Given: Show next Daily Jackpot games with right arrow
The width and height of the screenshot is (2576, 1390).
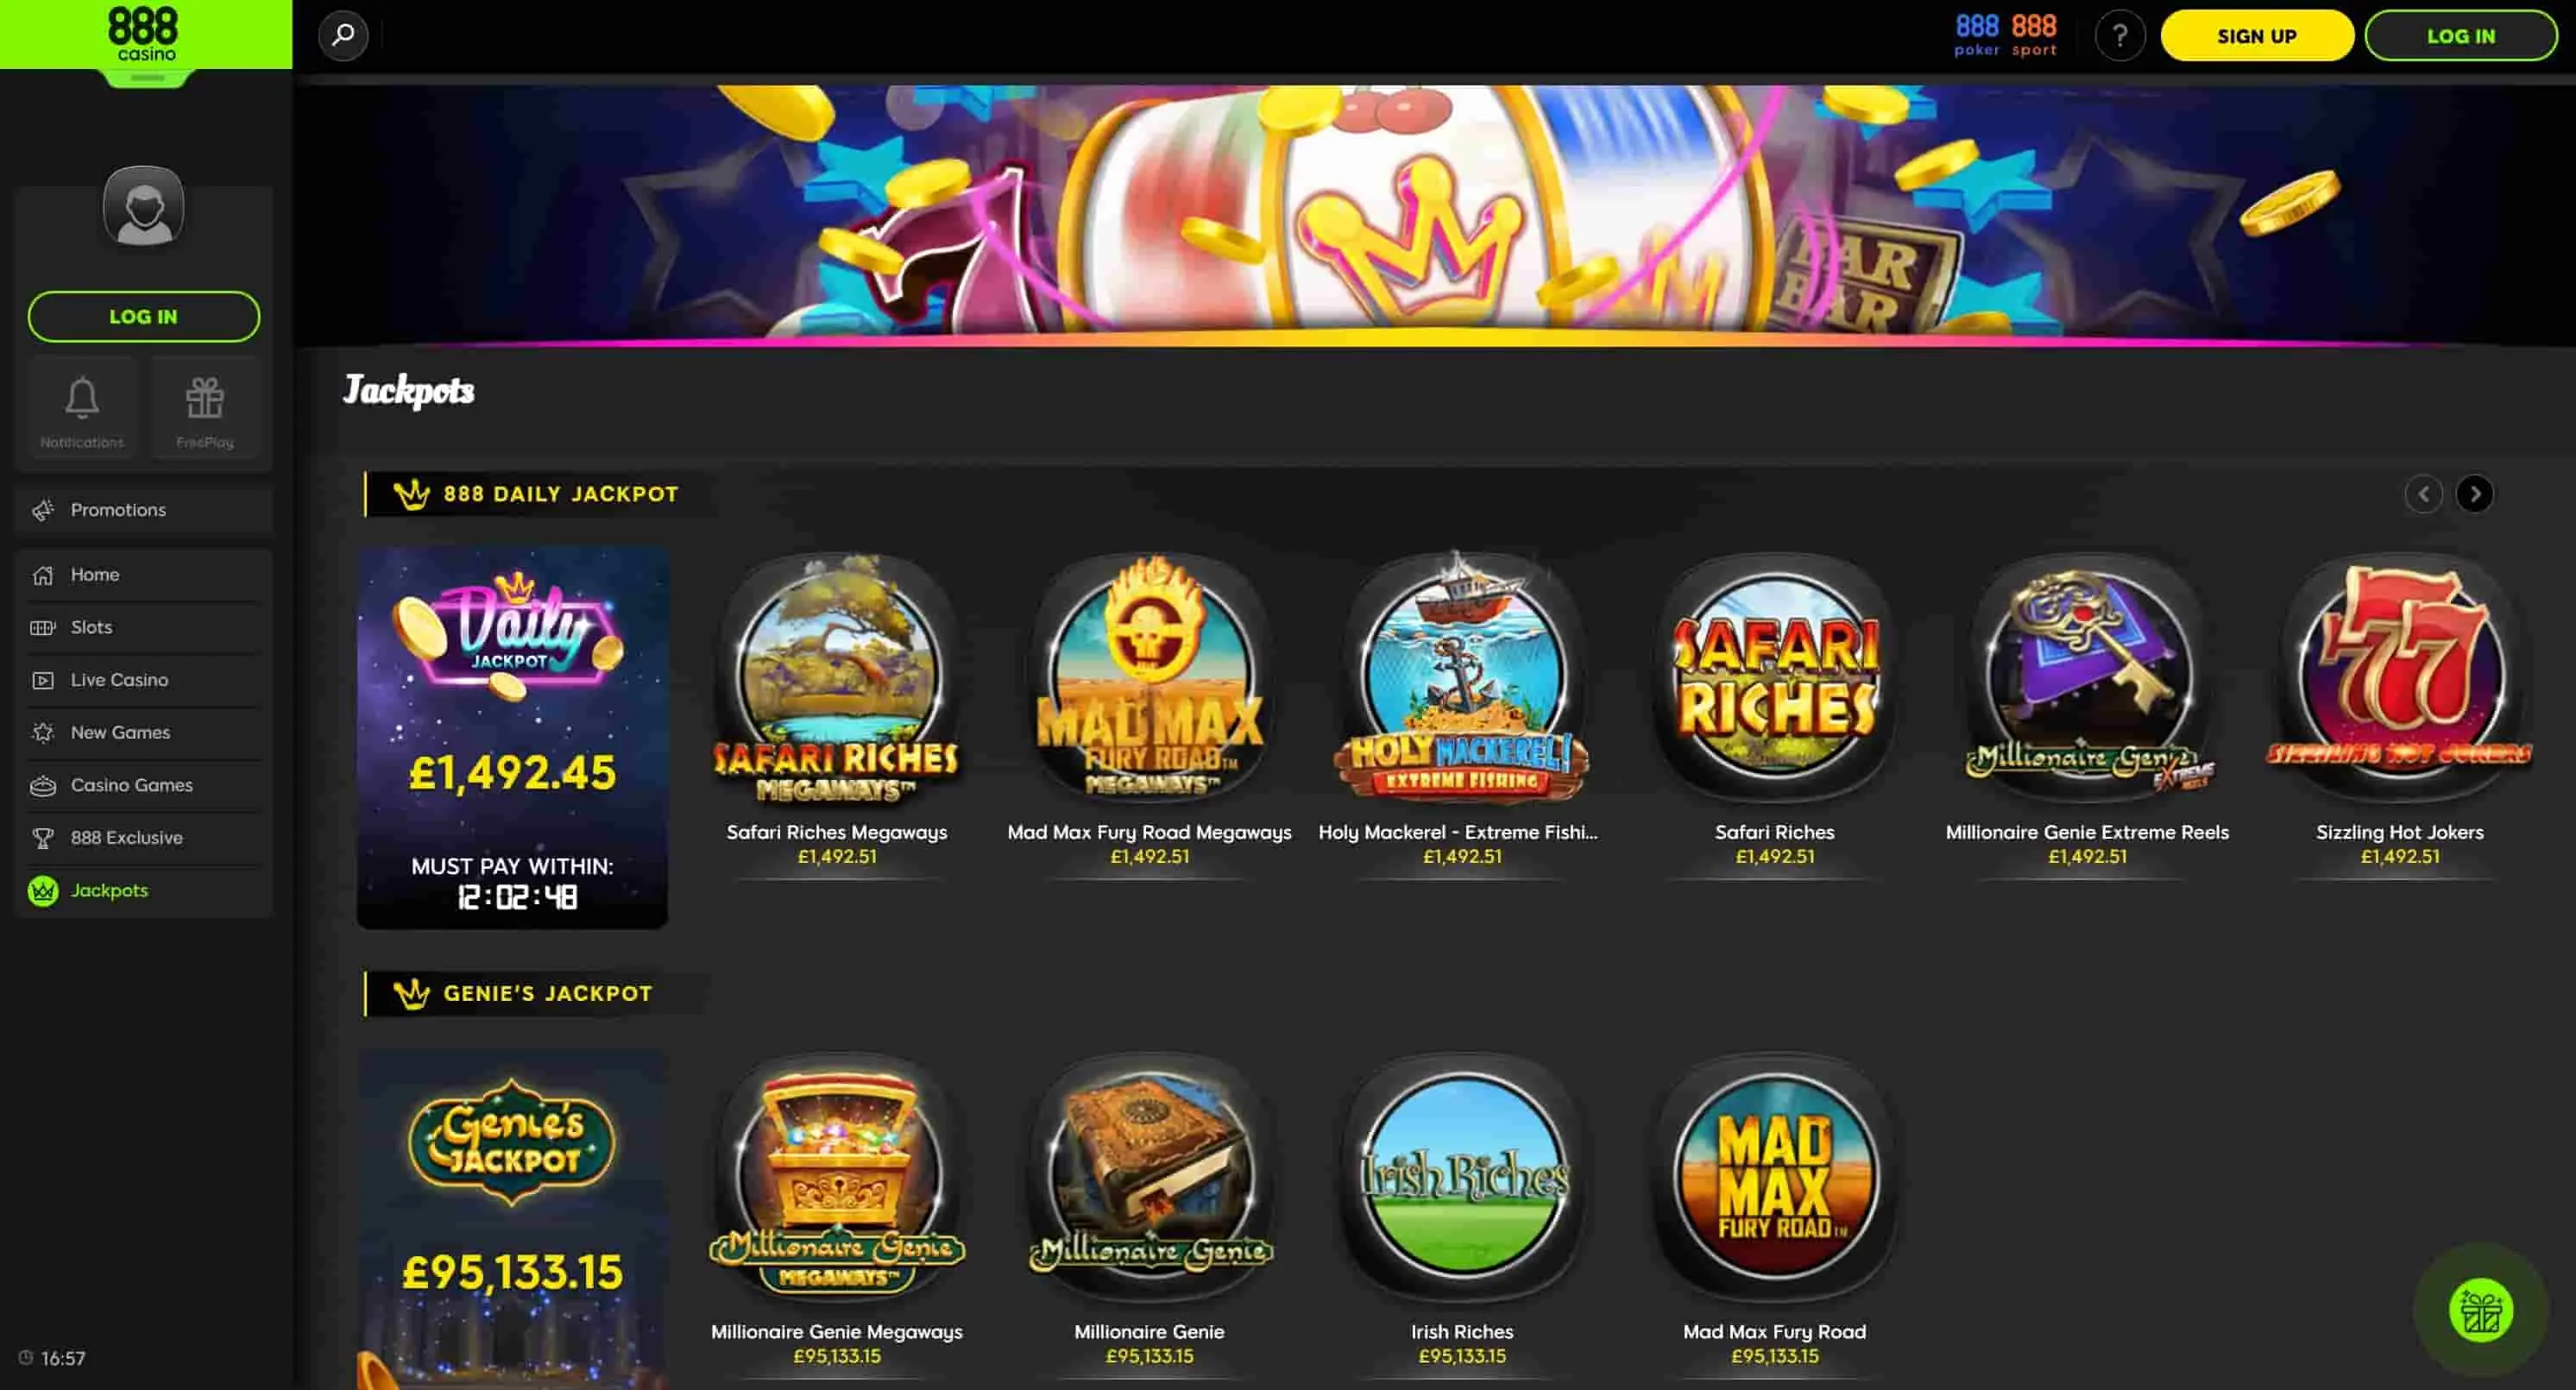Looking at the screenshot, I should [2475, 494].
